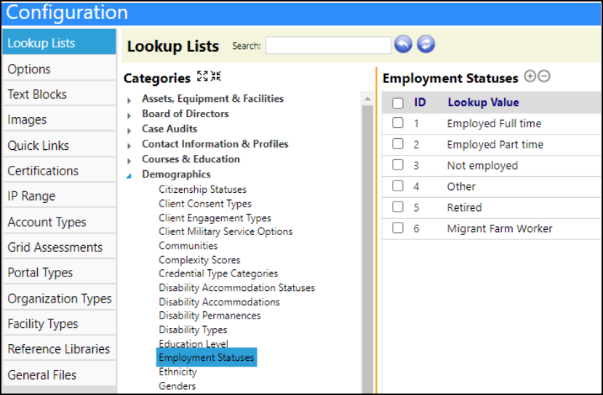Open the Reference Libraries sidebar tab
Viewport: 603px width, 395px height.
(59, 349)
